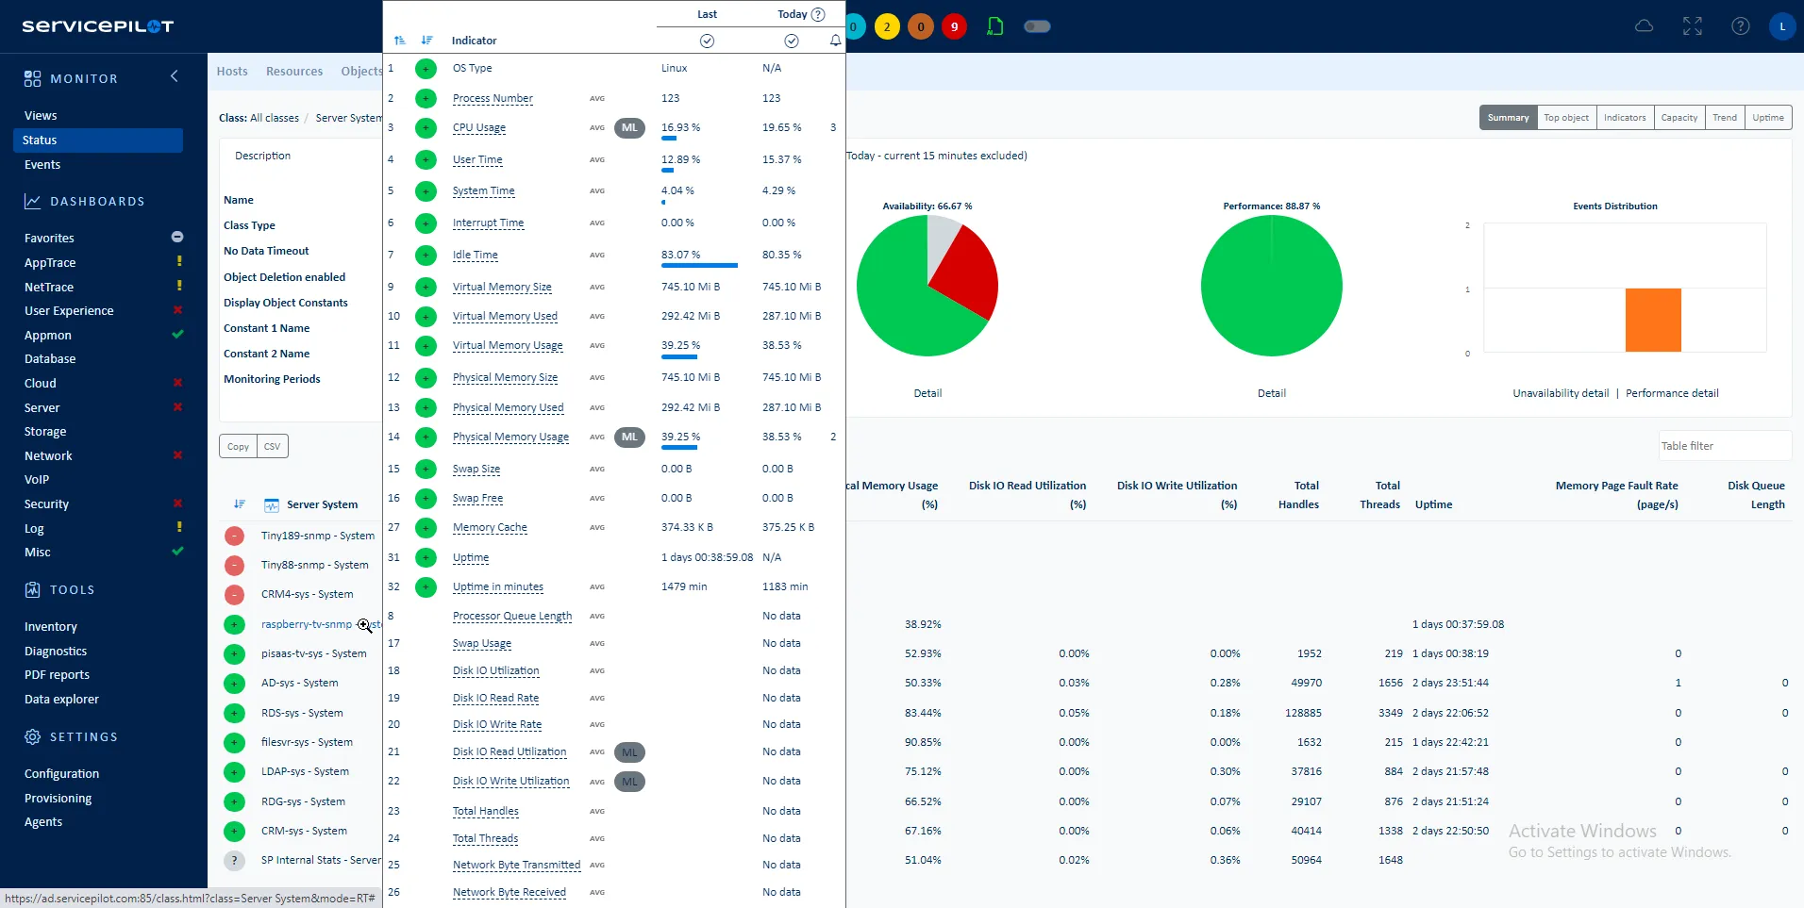Click the descending sort icon beside Indicator

(426, 41)
